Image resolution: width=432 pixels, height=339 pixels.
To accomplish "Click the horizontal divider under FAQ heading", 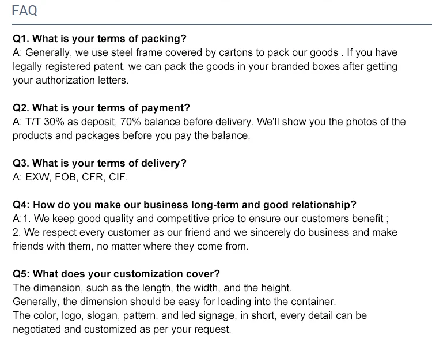I will pos(222,24).
